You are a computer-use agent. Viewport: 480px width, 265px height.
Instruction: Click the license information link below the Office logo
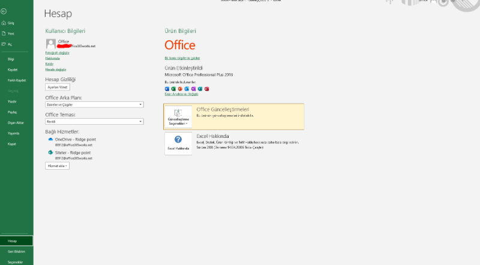coord(182,58)
